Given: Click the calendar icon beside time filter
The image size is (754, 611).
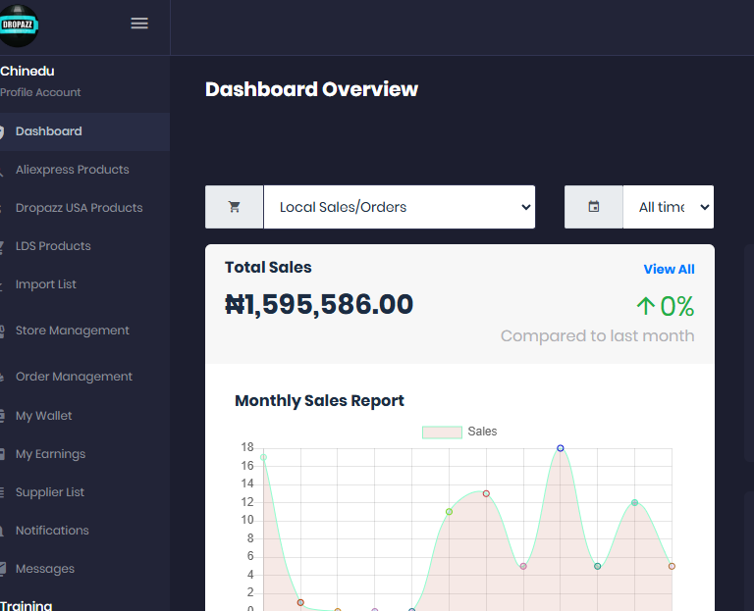Looking at the screenshot, I should pos(594,207).
